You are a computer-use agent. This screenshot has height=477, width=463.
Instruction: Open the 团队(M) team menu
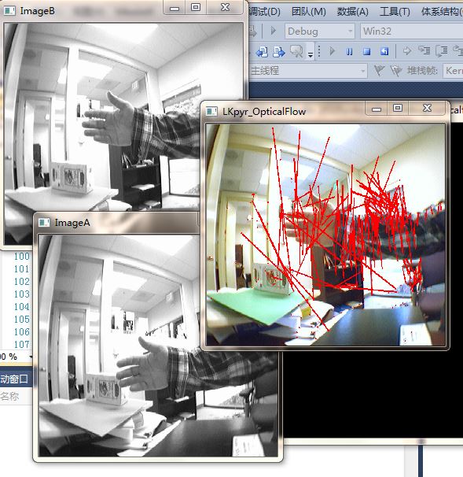pyautogui.click(x=309, y=12)
